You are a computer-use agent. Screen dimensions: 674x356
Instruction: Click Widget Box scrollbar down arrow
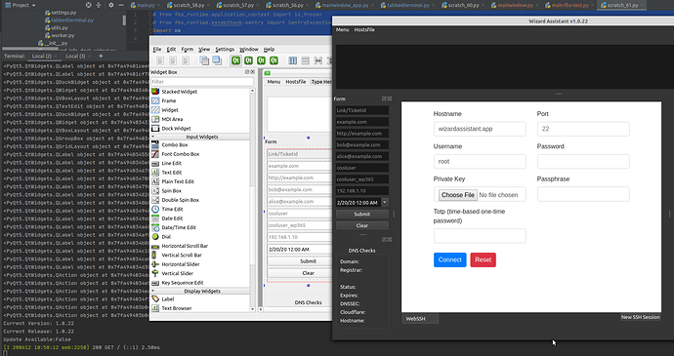point(252,309)
